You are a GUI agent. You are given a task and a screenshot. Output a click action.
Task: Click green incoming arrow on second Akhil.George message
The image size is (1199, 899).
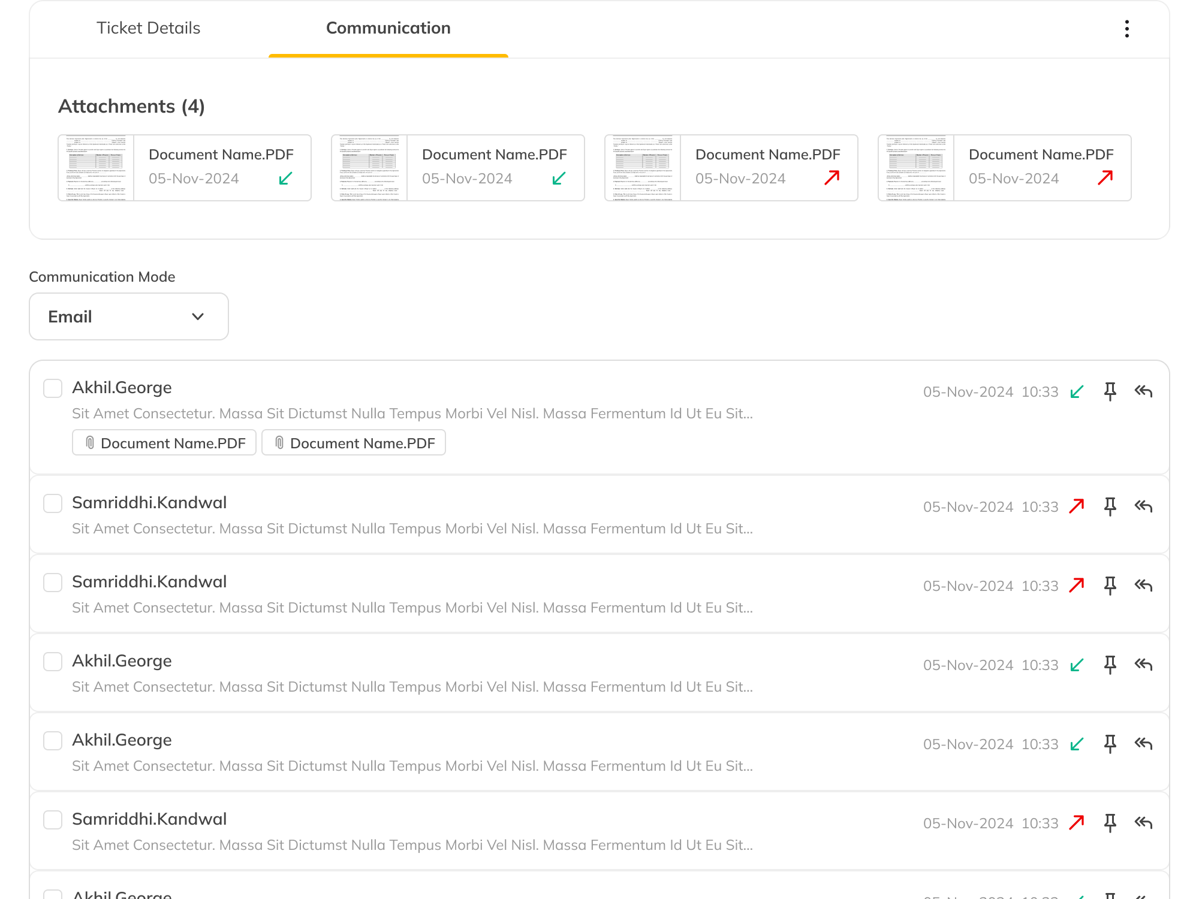1077,665
